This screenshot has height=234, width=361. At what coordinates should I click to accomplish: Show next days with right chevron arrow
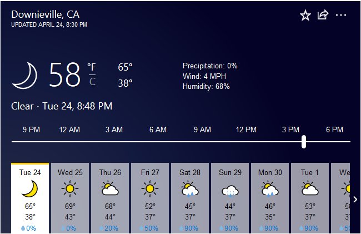click(x=355, y=199)
